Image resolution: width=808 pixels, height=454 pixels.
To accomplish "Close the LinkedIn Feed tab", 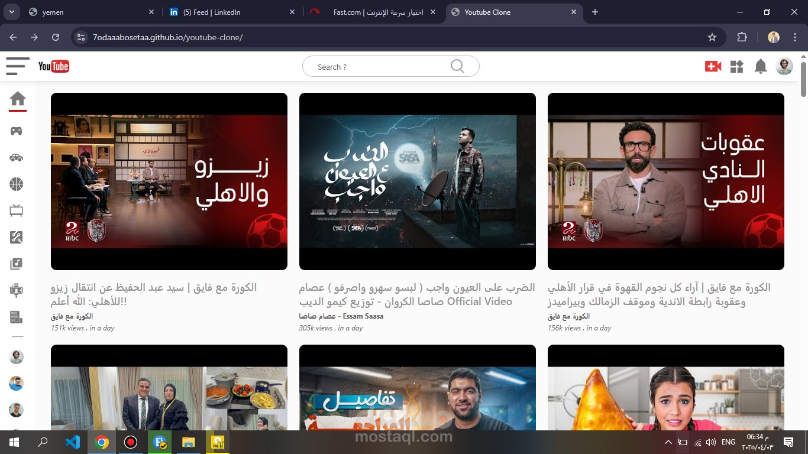I will [x=292, y=12].
